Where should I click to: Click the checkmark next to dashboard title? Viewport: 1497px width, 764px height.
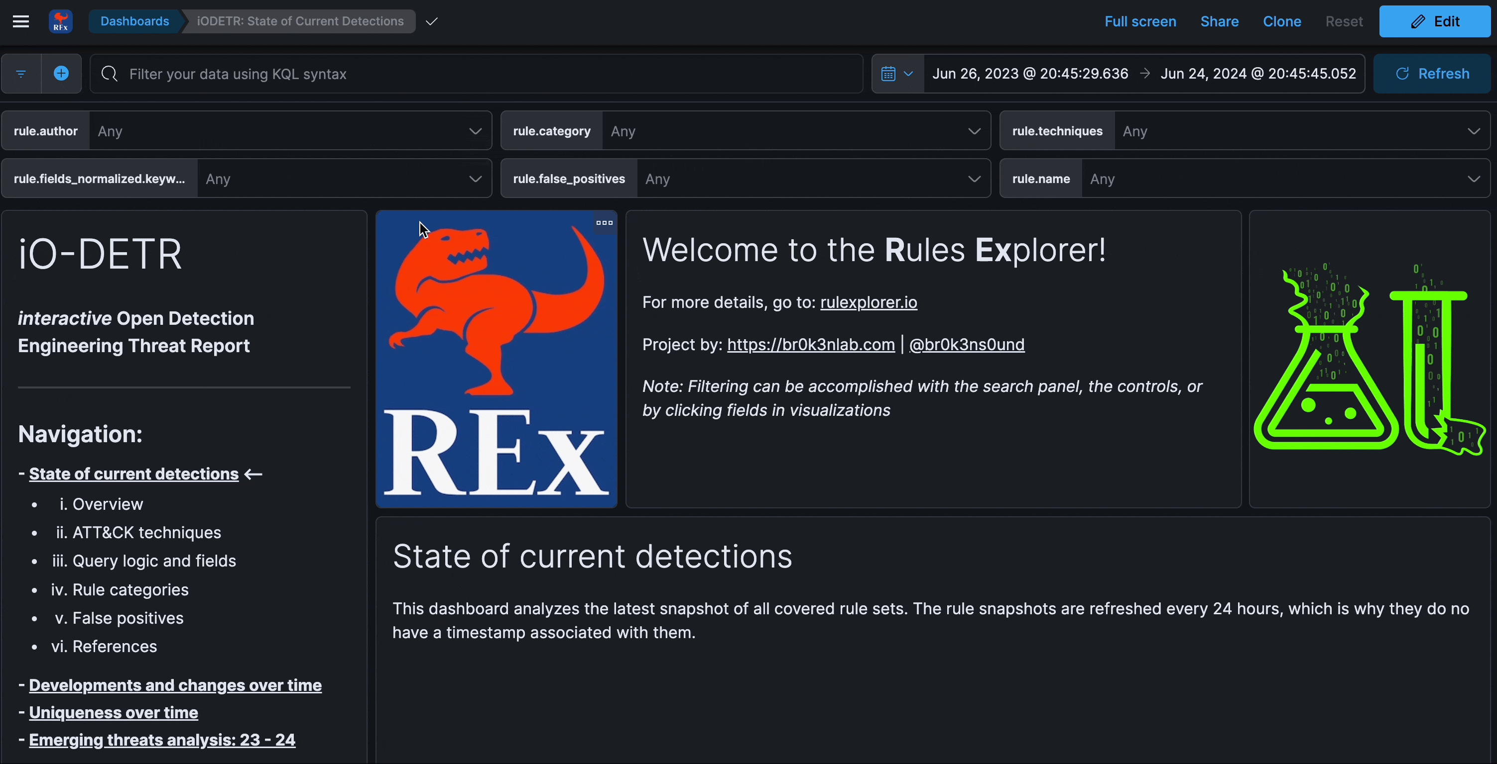coord(431,21)
